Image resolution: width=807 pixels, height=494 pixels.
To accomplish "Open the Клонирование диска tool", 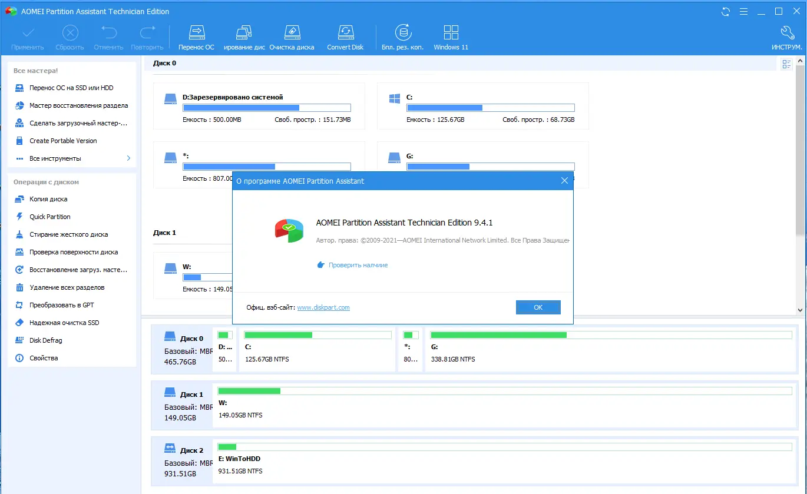I will tap(244, 35).
